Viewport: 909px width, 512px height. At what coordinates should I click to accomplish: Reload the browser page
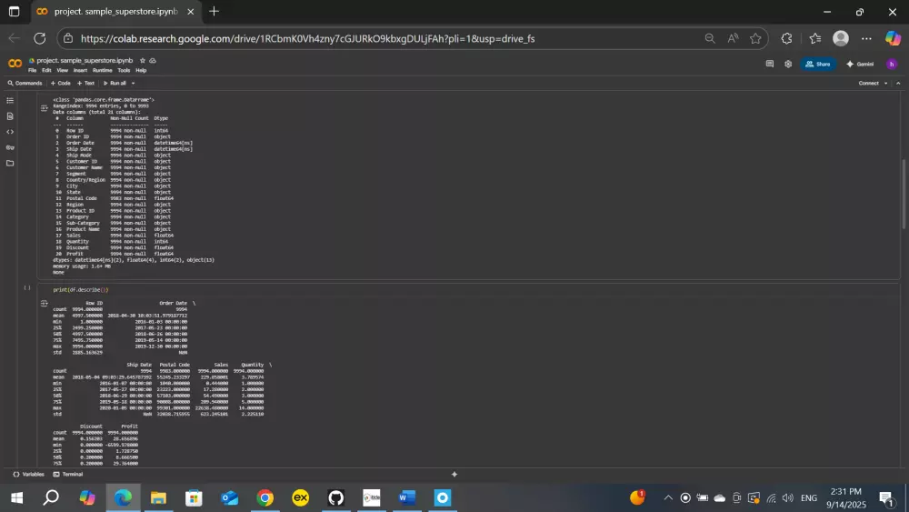click(x=39, y=38)
